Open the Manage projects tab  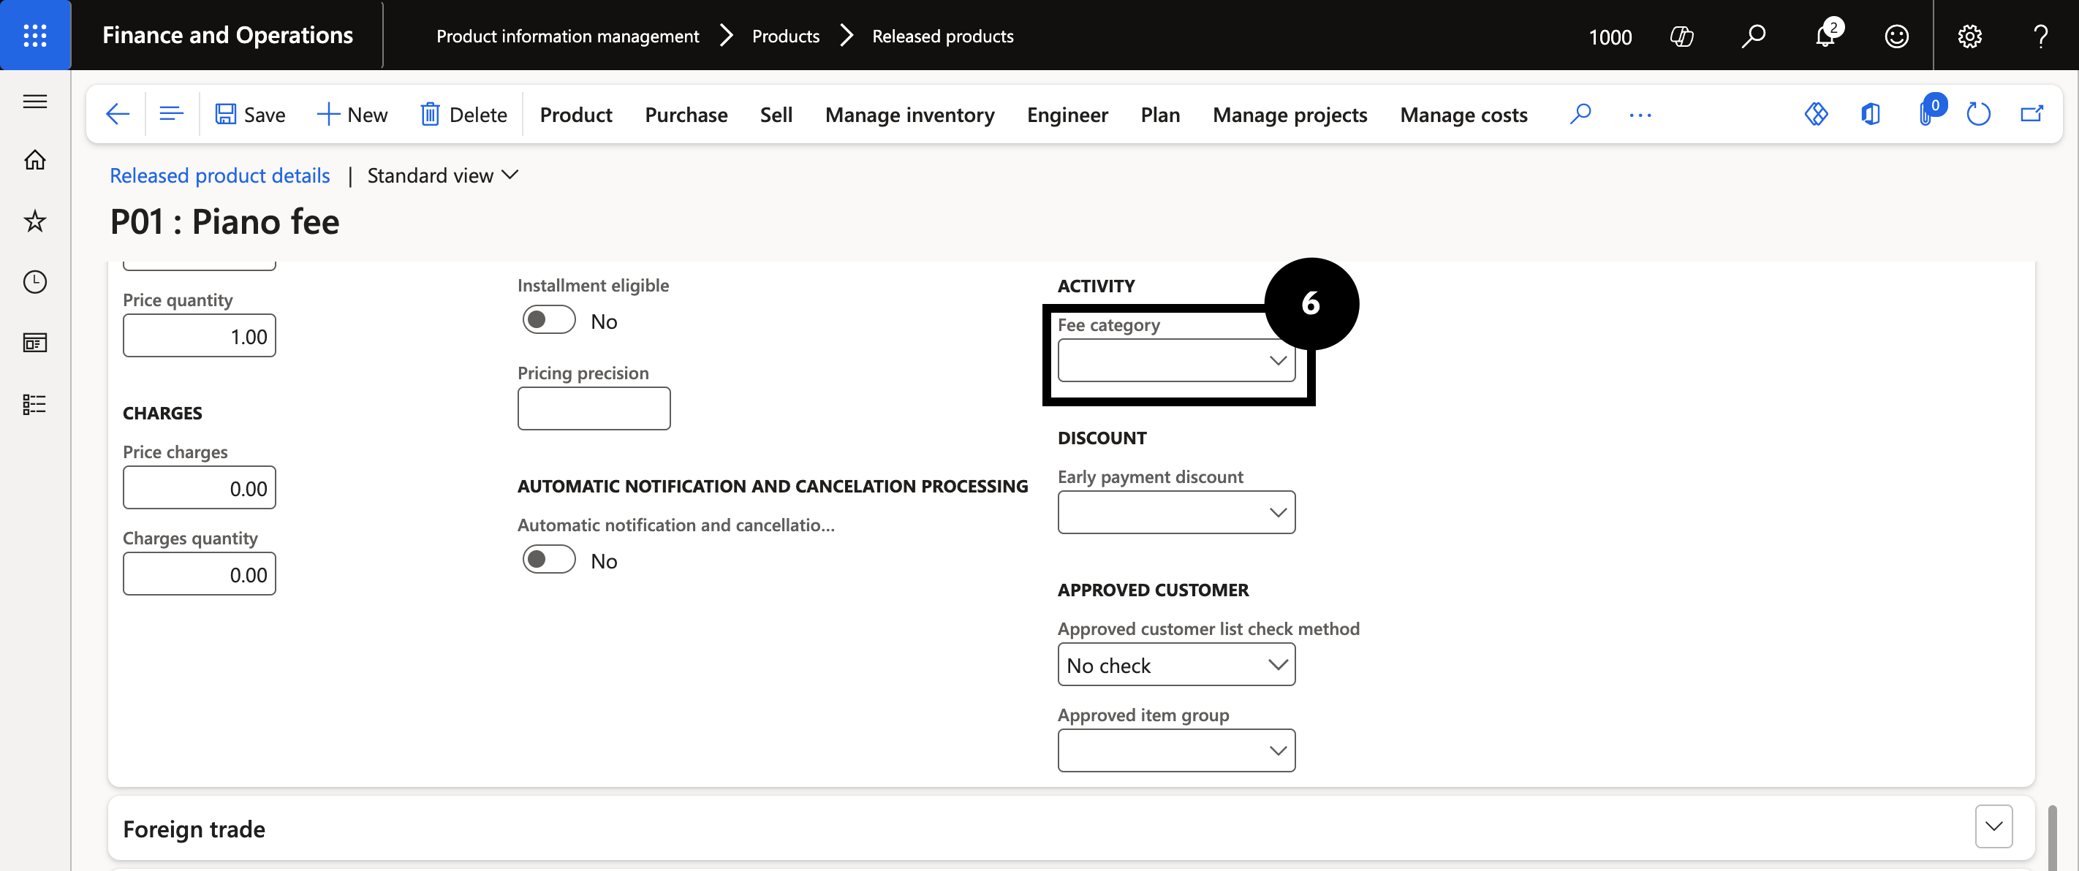pyautogui.click(x=1290, y=115)
